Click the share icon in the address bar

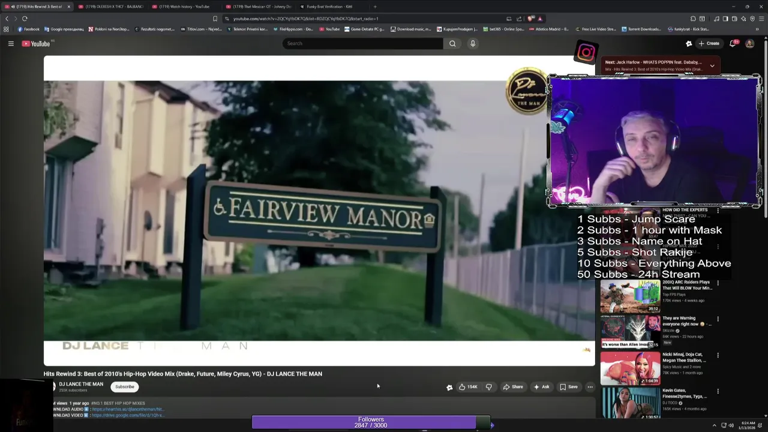point(519,19)
